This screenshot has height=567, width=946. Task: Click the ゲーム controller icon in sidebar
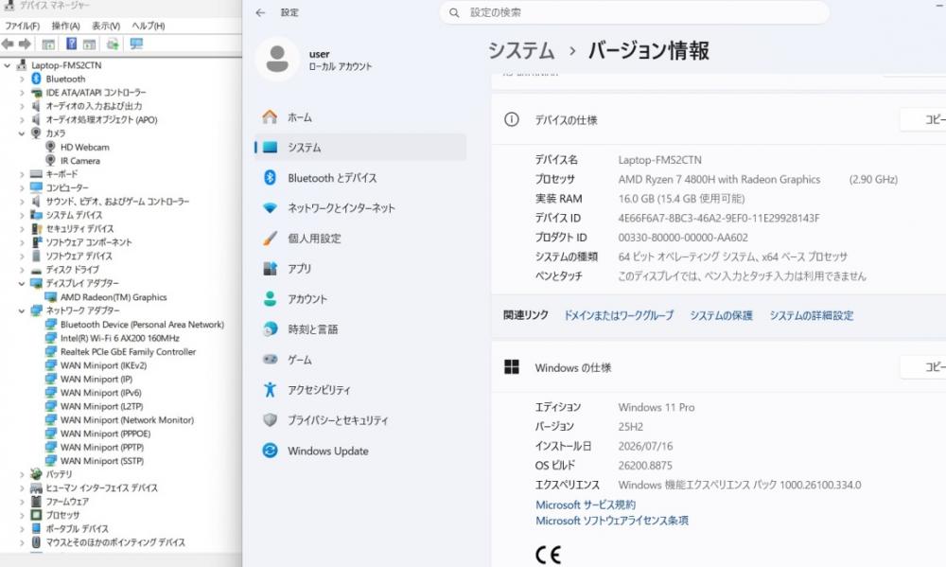[270, 360]
